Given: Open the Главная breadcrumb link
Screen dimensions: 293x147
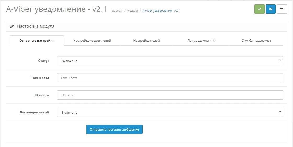Looking at the screenshot, I should 116,11.
